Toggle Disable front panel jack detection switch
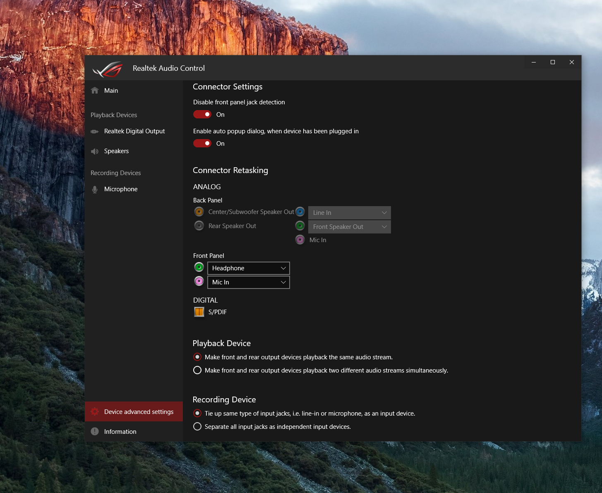602x493 pixels. (202, 114)
